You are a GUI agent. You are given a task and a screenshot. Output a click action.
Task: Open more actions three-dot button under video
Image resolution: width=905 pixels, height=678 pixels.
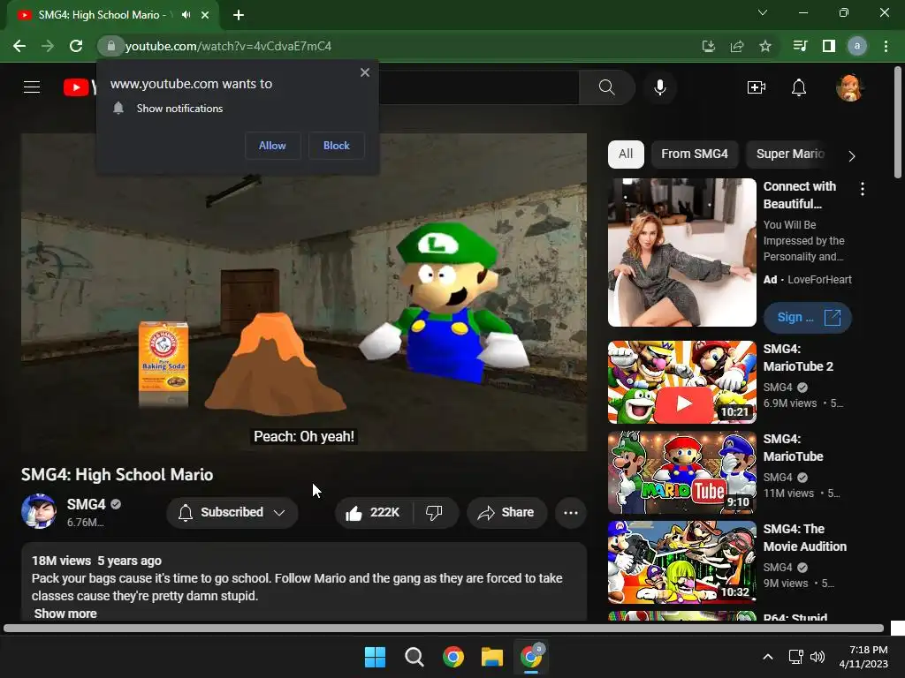[571, 513]
